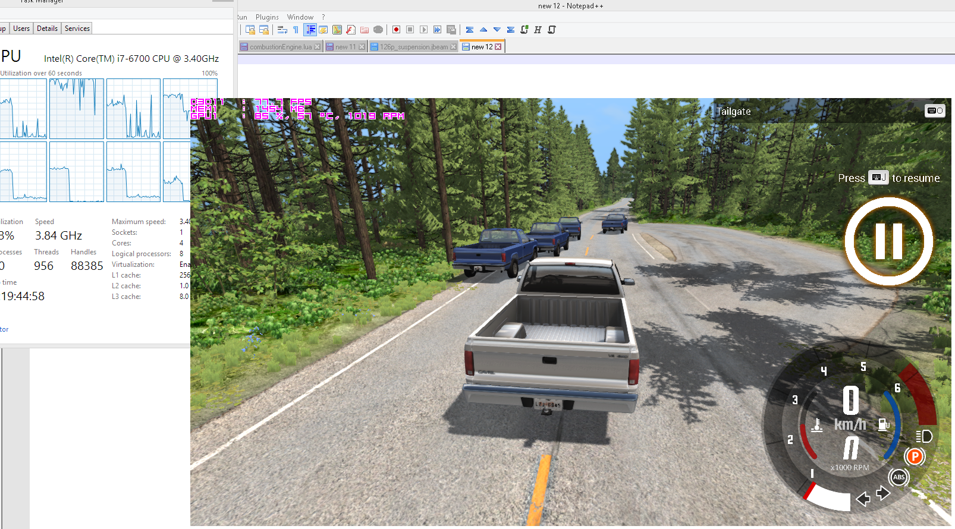Select the second CPU core graph, bottom row
The height and width of the screenshot is (529, 955).
(77, 172)
